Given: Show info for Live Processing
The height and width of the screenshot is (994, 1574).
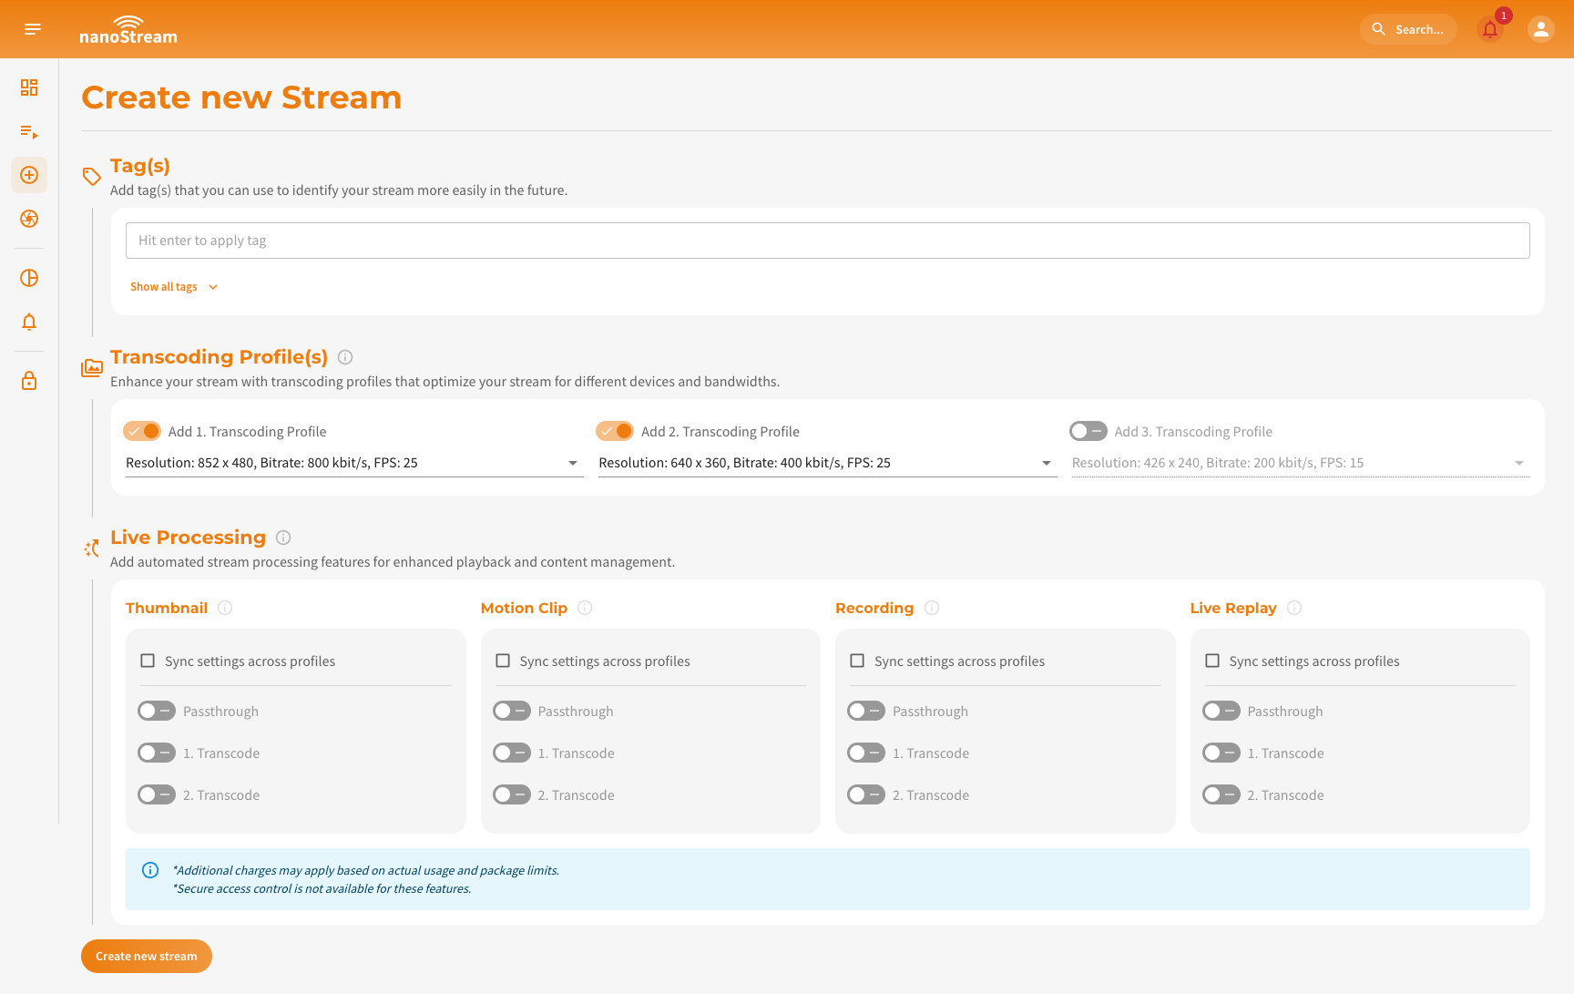Looking at the screenshot, I should point(283,538).
